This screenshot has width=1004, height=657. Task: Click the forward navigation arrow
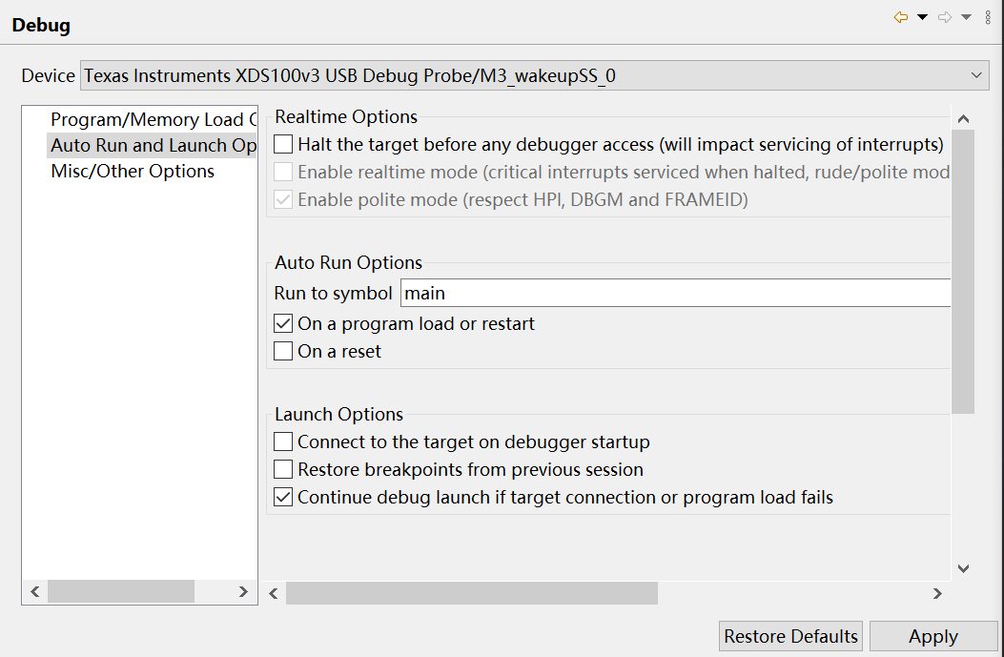[945, 17]
